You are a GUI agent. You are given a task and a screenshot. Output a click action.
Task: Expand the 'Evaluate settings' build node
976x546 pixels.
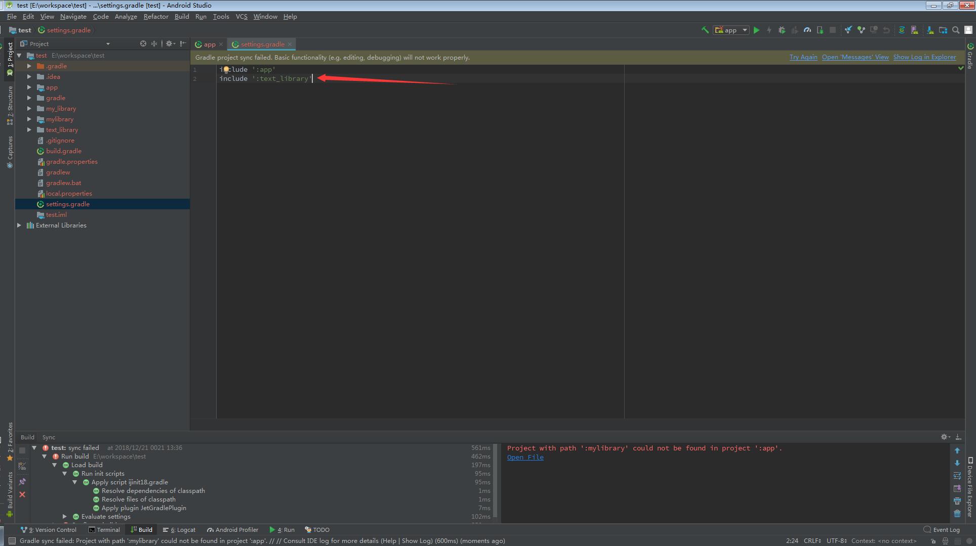click(x=65, y=516)
